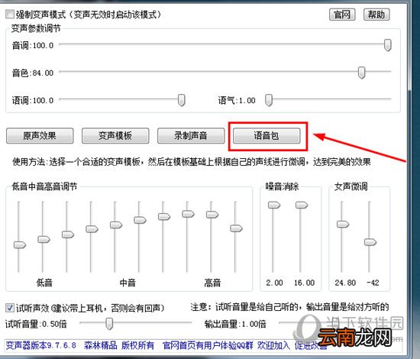This screenshot has height=359, width=420.
Task: Click the 森林精品 版权所有 status text
Action: click(119, 345)
